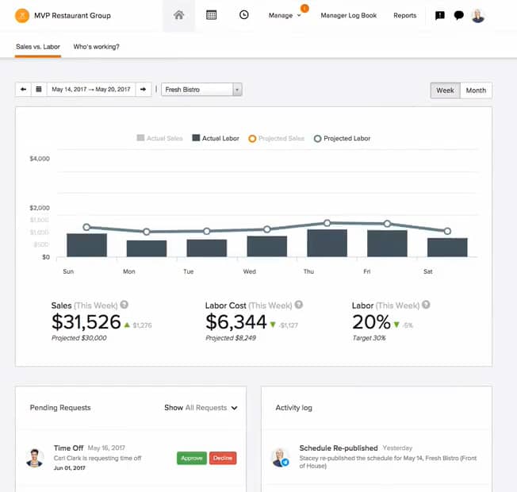This screenshot has height=492, width=517.
Task: Toggle Actual Sales series in chart legend
Action: point(159,138)
